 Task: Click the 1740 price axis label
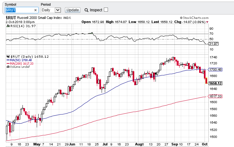click(213, 57)
